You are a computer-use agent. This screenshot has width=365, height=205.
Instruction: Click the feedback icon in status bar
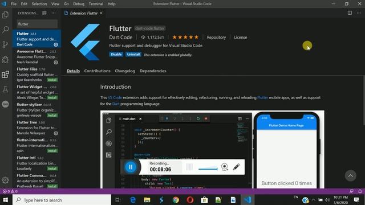click(351, 191)
